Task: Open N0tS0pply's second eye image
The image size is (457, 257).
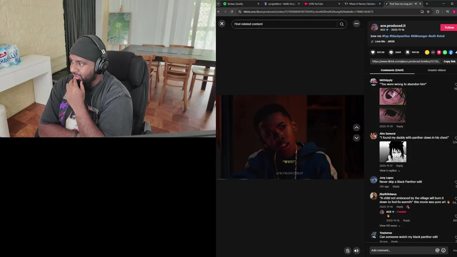Action: click(393, 115)
